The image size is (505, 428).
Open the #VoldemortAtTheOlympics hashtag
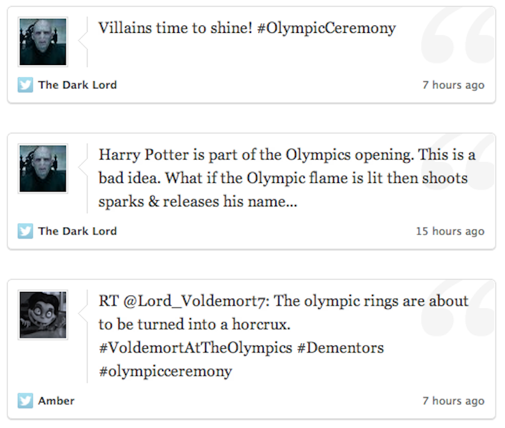pos(196,348)
